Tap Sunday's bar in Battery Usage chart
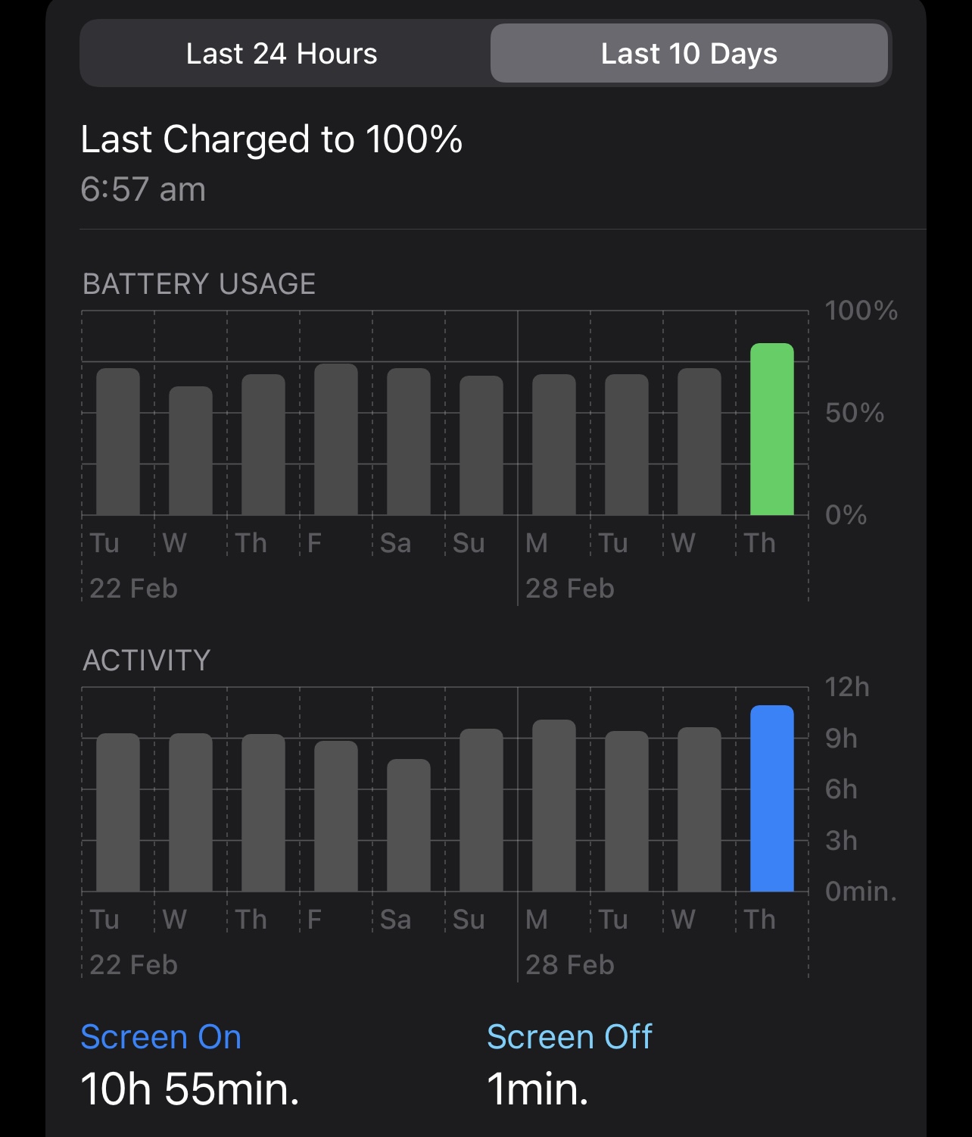This screenshot has height=1137, width=972. point(481,445)
